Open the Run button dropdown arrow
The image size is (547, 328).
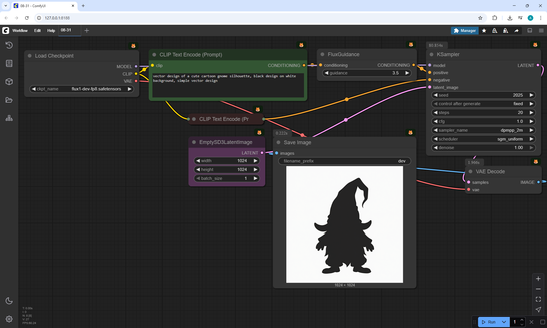(504, 322)
